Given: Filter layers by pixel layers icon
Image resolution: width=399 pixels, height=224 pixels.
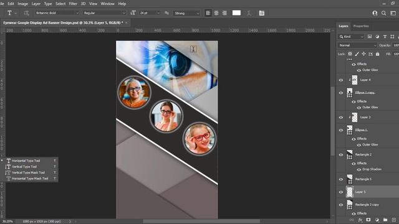Looking at the screenshot, I should (x=370, y=37).
